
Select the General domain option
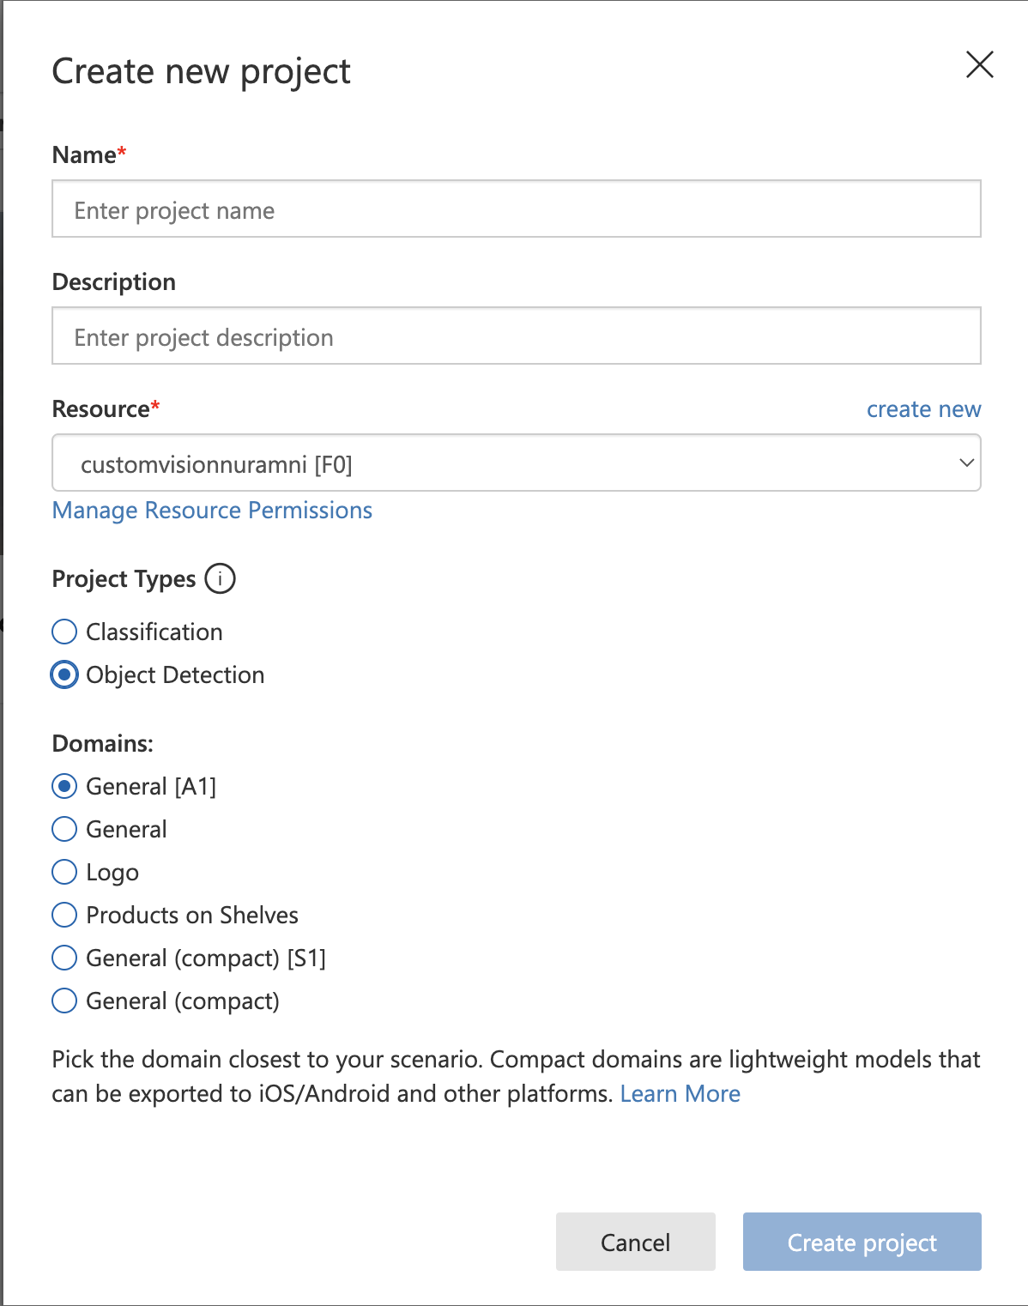(63, 829)
